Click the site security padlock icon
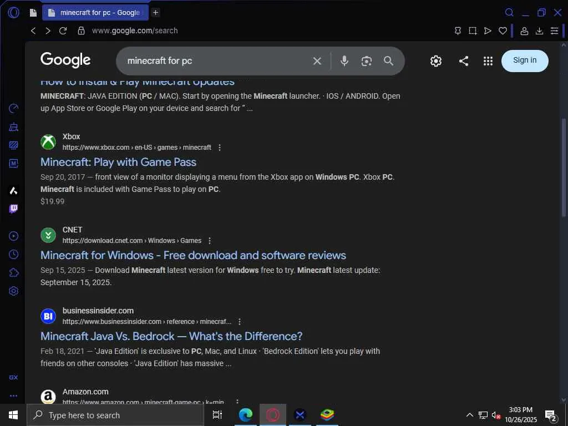The height and width of the screenshot is (426, 568). click(x=81, y=31)
